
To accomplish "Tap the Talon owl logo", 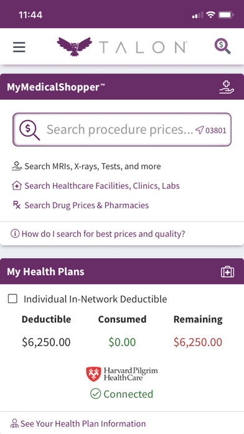I will (x=74, y=47).
